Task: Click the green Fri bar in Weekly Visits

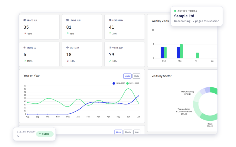Action: [x=197, y=55]
